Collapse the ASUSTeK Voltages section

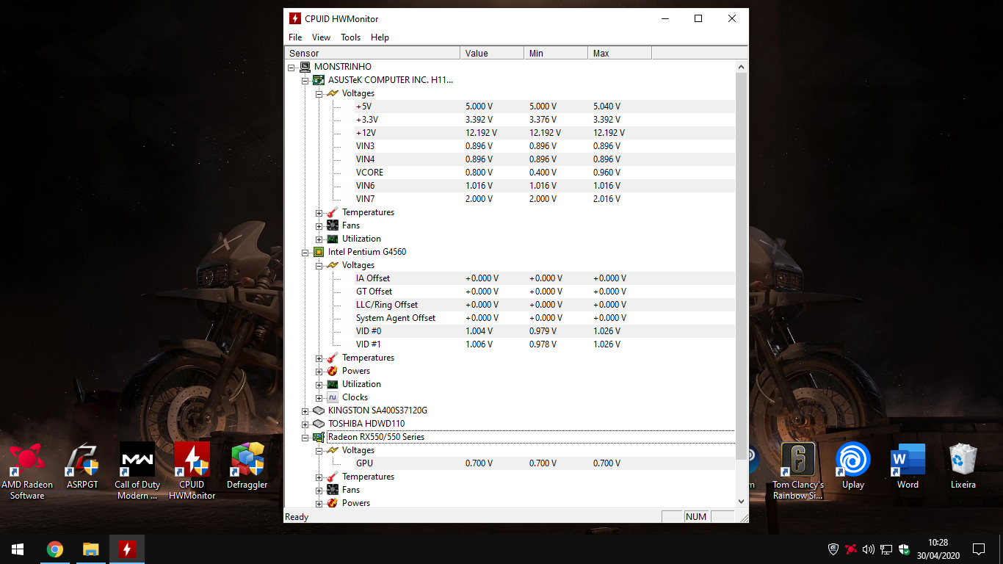[x=319, y=93]
